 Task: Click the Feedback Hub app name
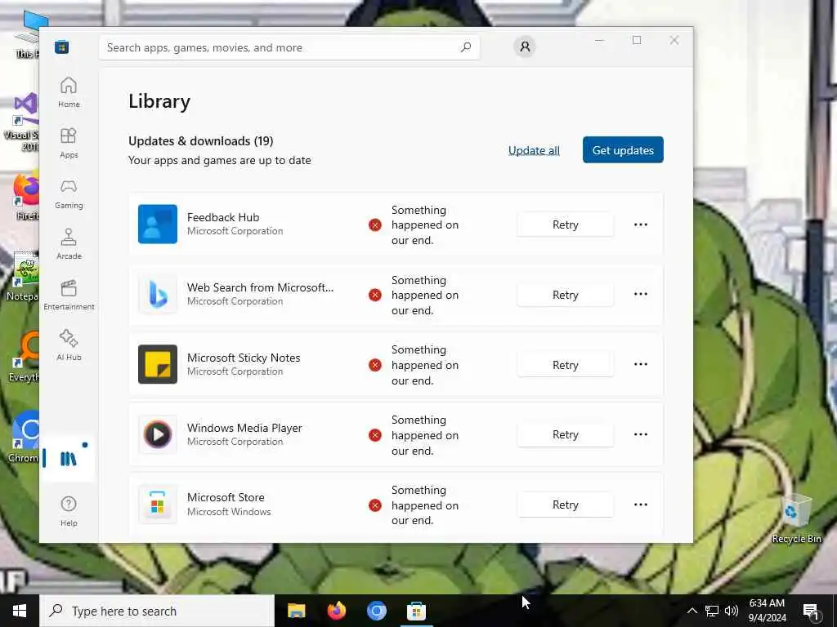[223, 217]
